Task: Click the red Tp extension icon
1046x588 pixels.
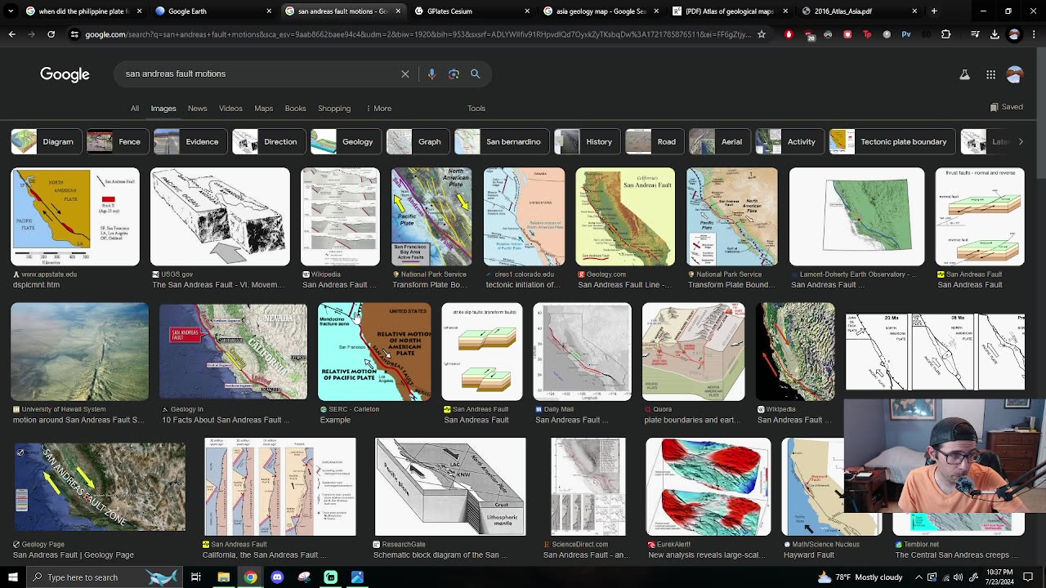Action: [x=867, y=34]
